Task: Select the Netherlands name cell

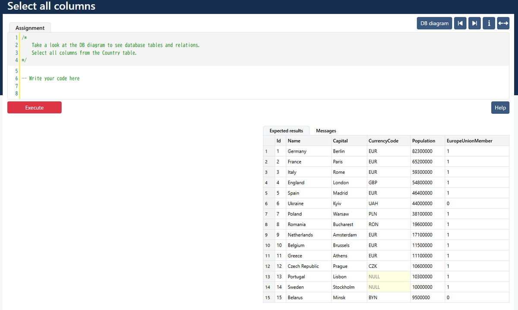Action: pyautogui.click(x=309, y=235)
